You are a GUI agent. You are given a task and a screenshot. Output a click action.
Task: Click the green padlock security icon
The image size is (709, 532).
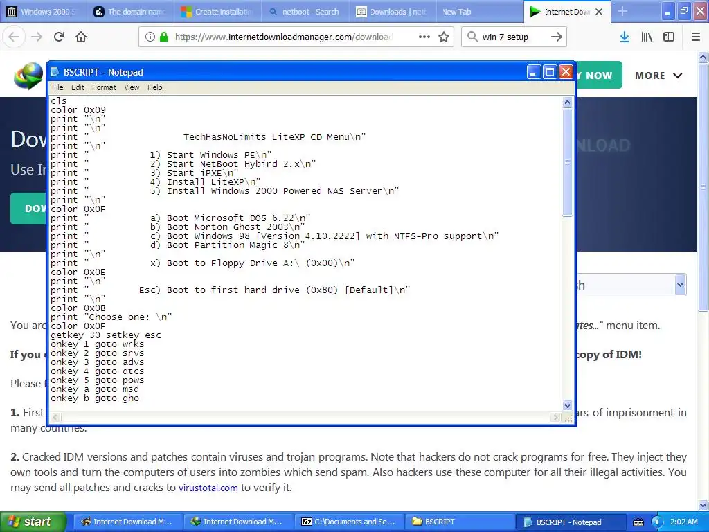click(x=164, y=37)
